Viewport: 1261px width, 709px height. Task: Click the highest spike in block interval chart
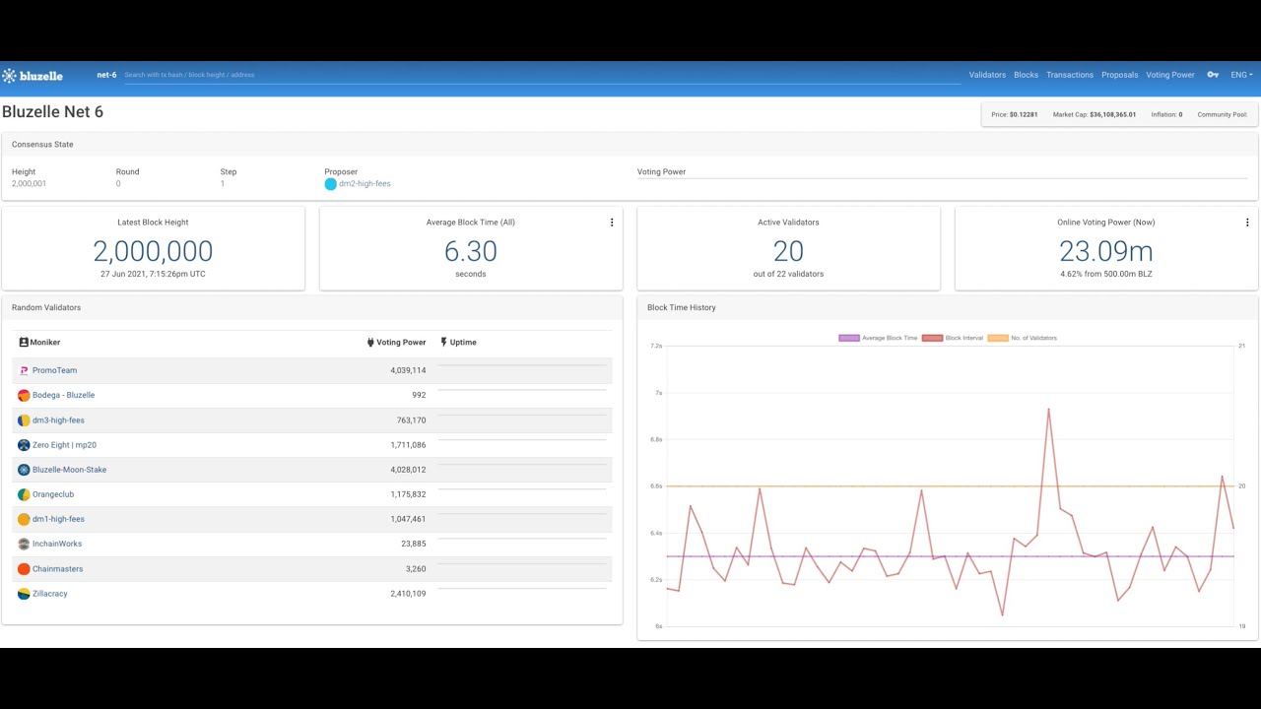tap(1048, 409)
